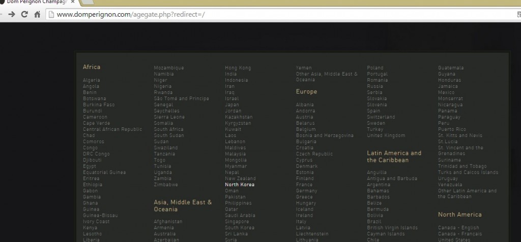521x242 pixels.
Task: Click the North America region heading
Action: [460, 215]
